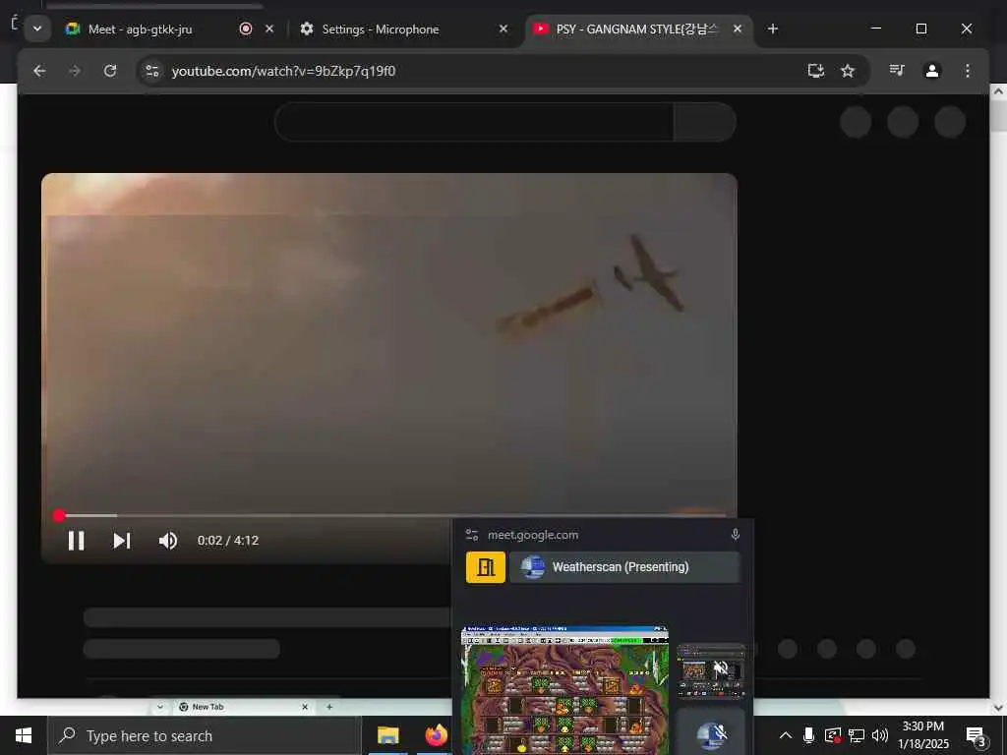Image resolution: width=1007 pixels, height=755 pixels.
Task: Close the Meet tab
Action: 269,29
